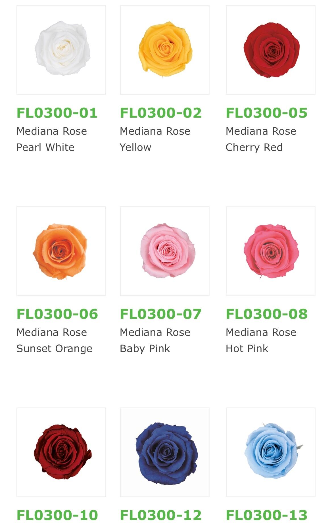Click the Hot Pink rose photo

pyautogui.click(x=270, y=251)
